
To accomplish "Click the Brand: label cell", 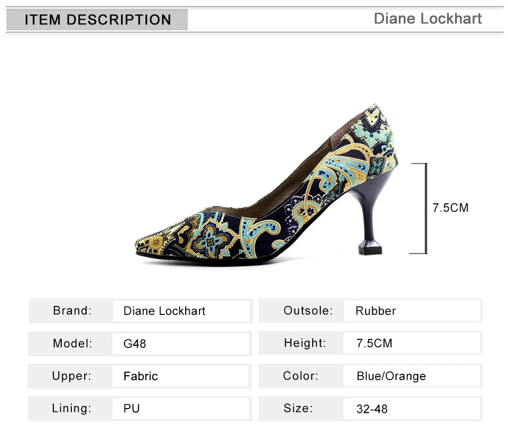I will 72,311.
